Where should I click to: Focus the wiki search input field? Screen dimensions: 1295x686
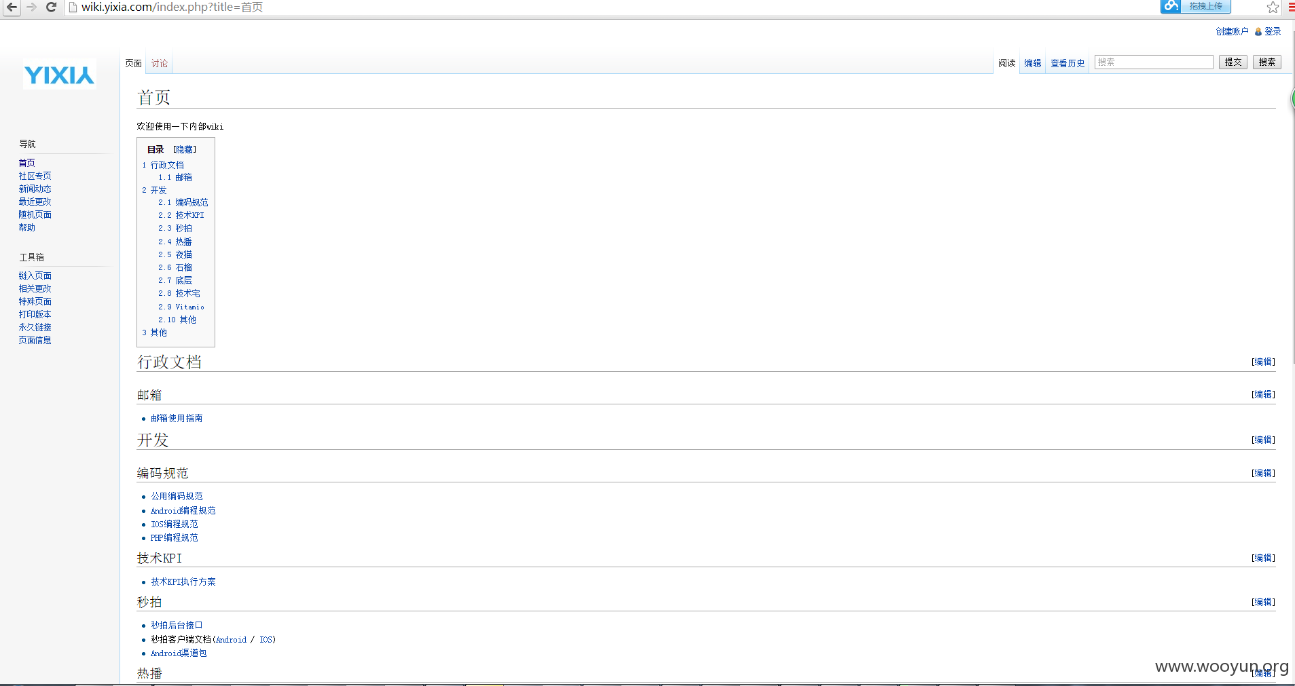[1154, 62]
